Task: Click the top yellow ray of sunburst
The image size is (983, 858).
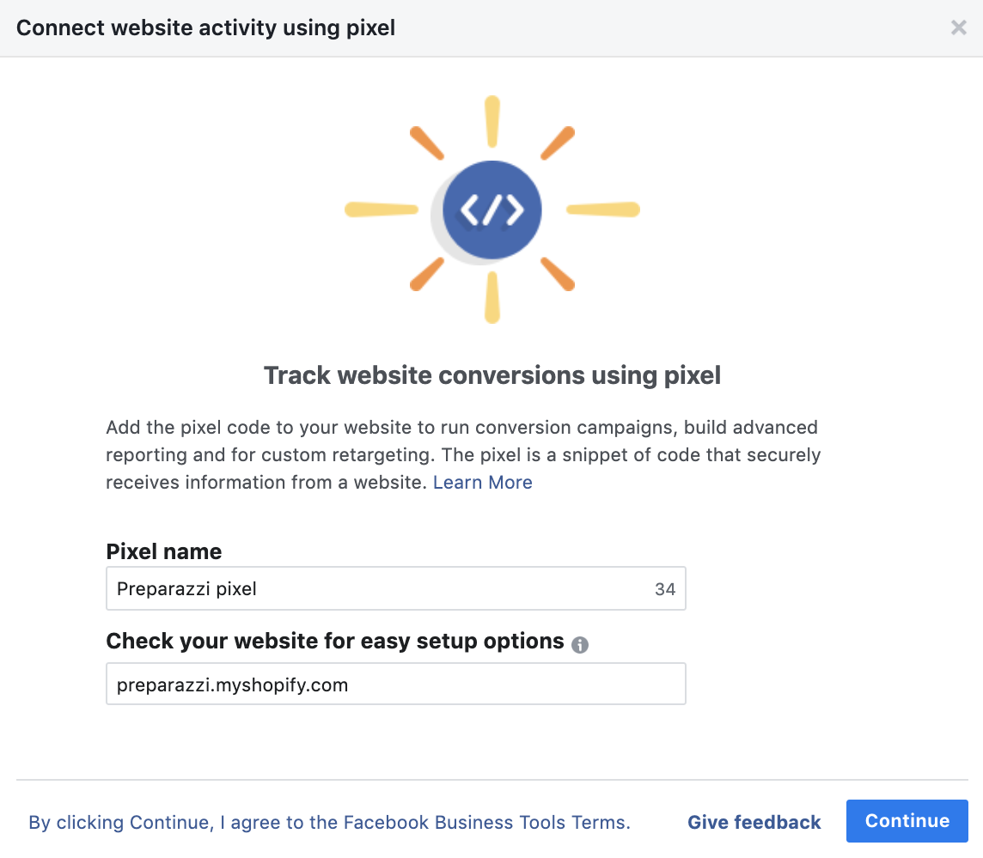Action: (x=492, y=122)
